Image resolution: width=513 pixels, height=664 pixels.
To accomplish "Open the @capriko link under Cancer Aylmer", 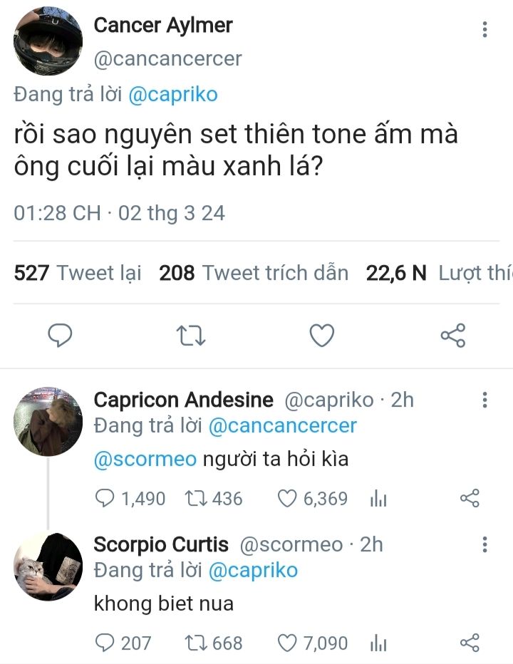I will point(173,95).
